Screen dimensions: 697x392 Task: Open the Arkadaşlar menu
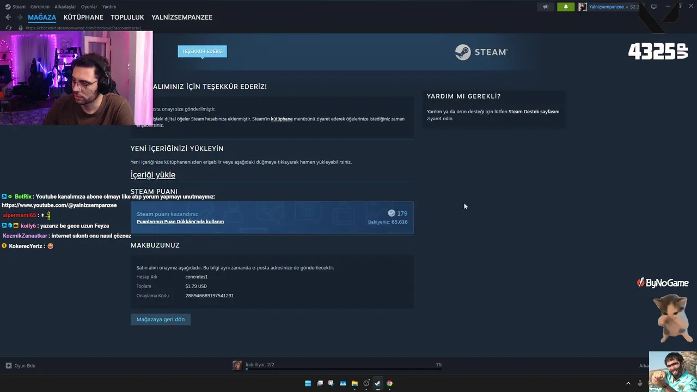click(65, 7)
